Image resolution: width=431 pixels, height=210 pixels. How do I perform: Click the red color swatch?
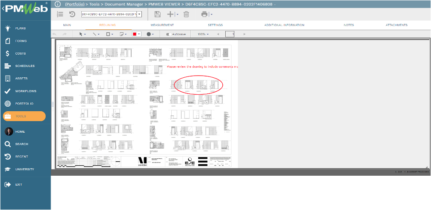click(x=135, y=34)
